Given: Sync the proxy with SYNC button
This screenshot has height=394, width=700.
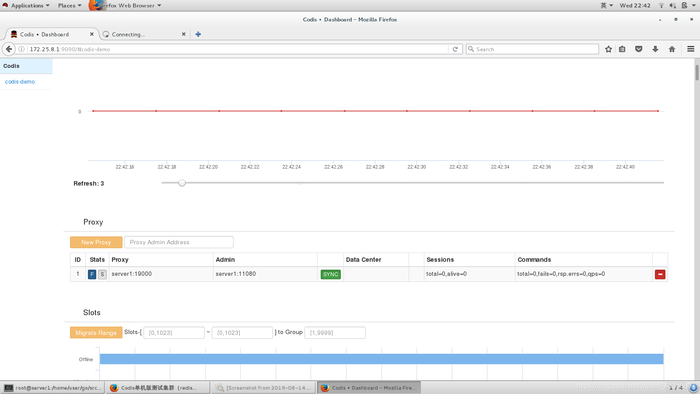Looking at the screenshot, I should pos(331,274).
